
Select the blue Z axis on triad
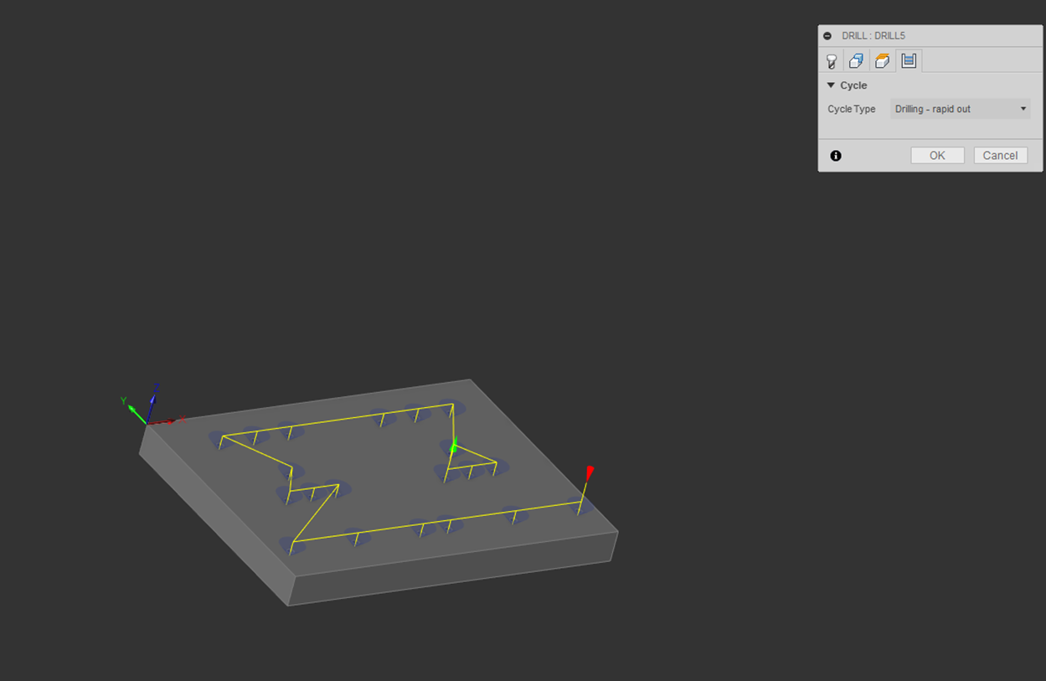(x=153, y=400)
